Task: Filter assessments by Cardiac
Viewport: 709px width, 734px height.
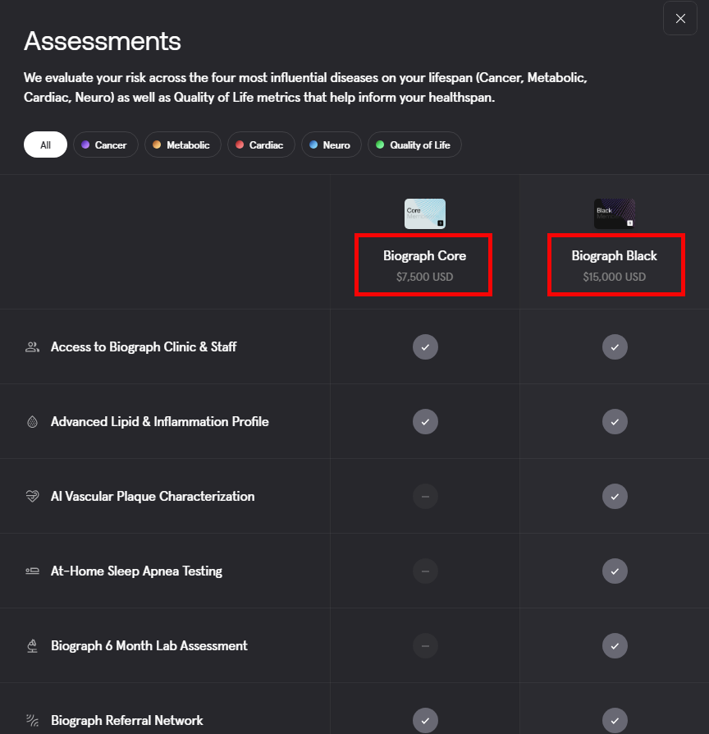Action: [261, 145]
